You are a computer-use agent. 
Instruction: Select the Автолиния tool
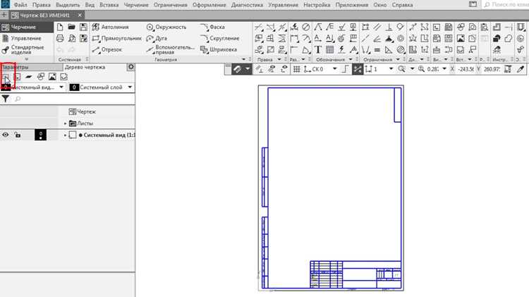110,27
